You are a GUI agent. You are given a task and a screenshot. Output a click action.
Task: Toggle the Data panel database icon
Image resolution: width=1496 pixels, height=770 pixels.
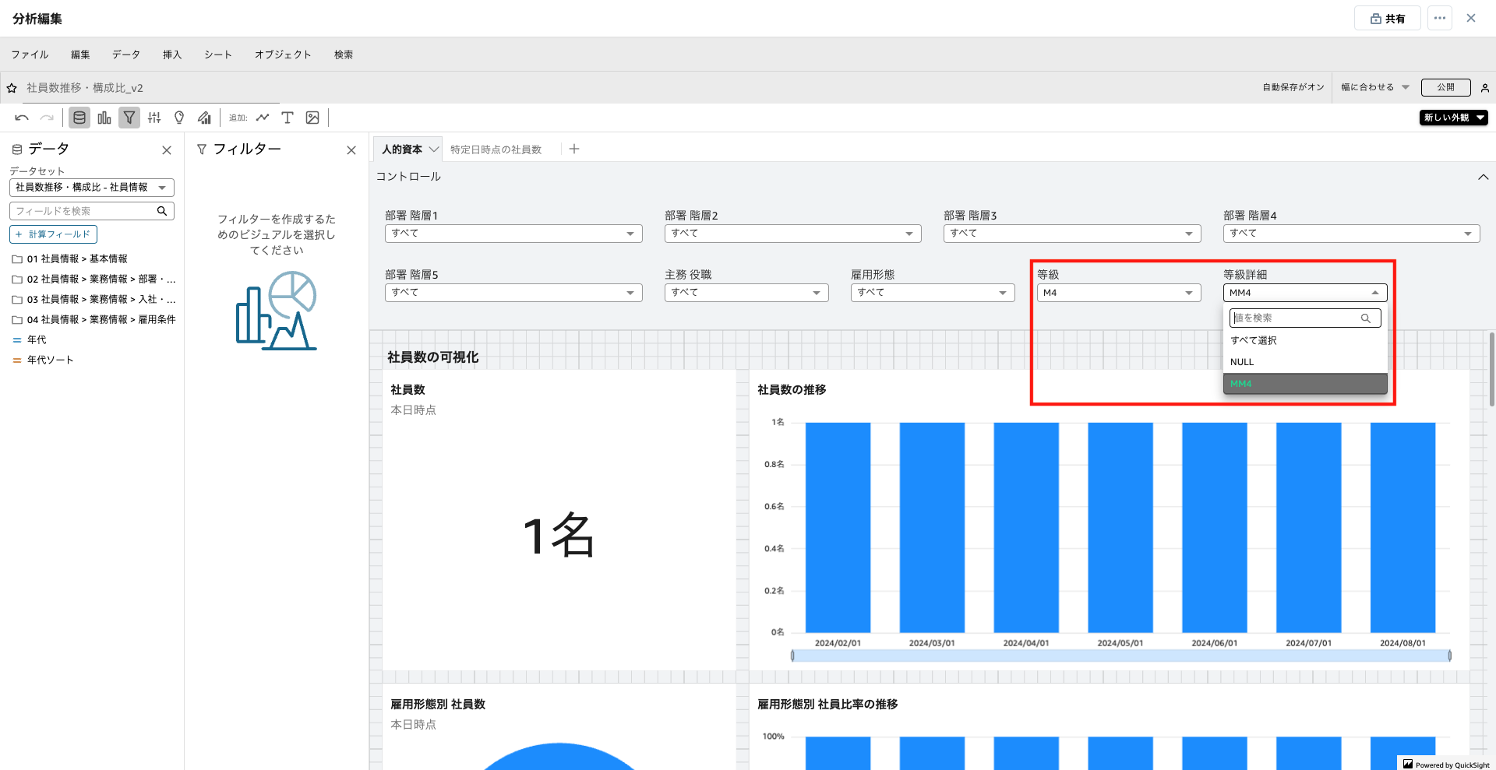coord(79,118)
